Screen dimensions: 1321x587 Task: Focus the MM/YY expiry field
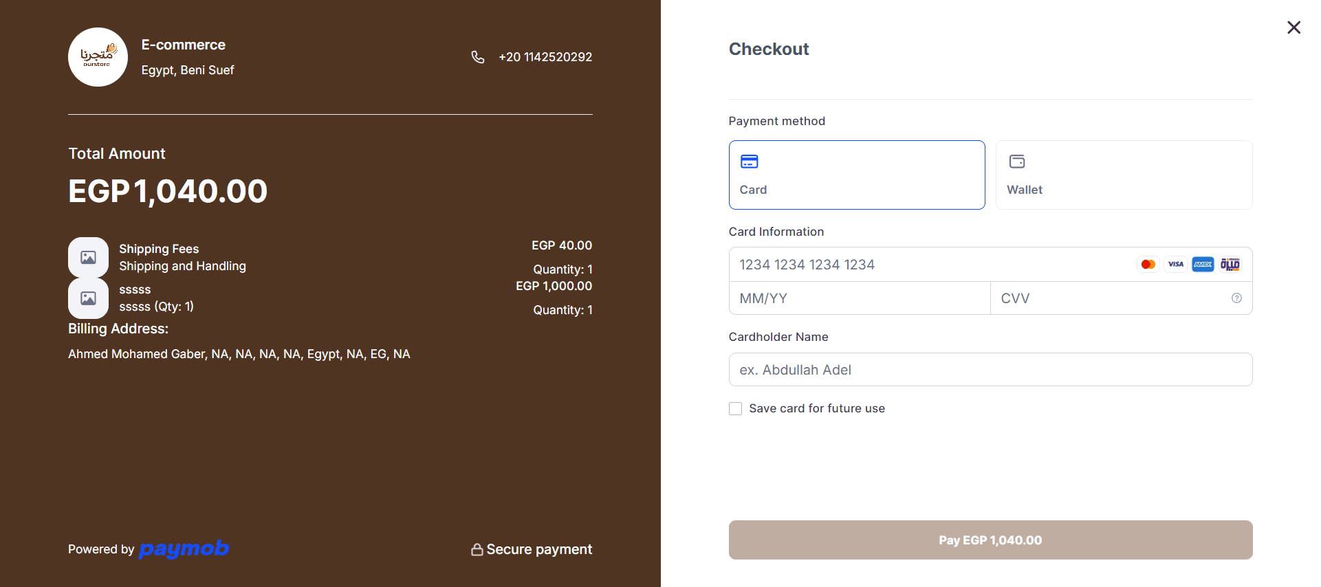click(x=860, y=298)
